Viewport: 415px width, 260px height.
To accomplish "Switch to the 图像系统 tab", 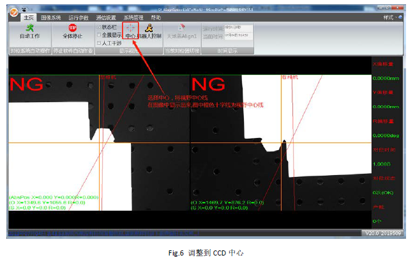I will click(x=52, y=18).
